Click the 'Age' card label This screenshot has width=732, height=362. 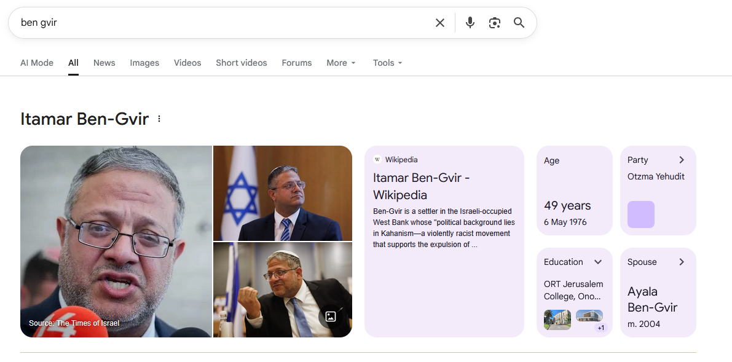point(551,160)
